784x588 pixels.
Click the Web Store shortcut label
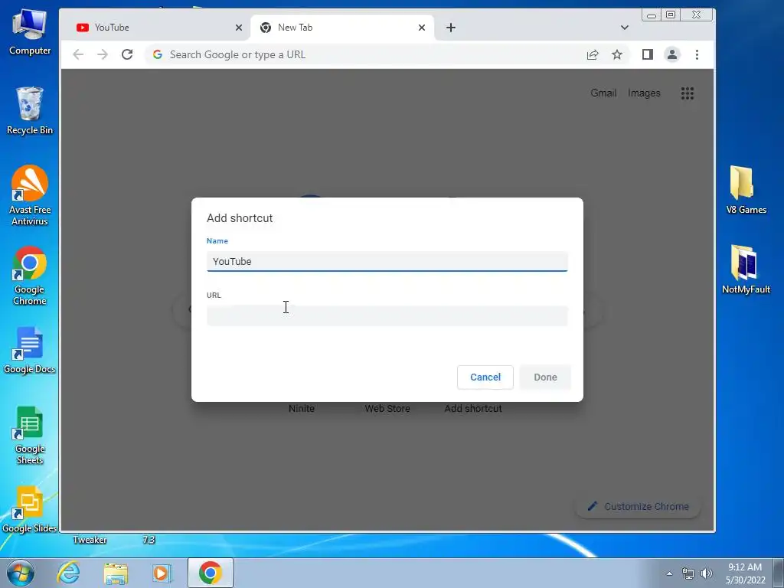pyautogui.click(x=387, y=409)
